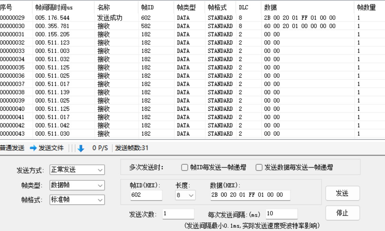This screenshot has height=231, width=385.
Task: Click inside the 帧ID(HEX) input showing 602
Action: click(146, 195)
